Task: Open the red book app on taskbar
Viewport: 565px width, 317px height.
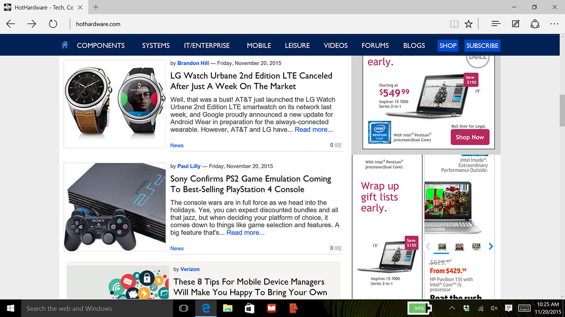Action: click(x=271, y=308)
